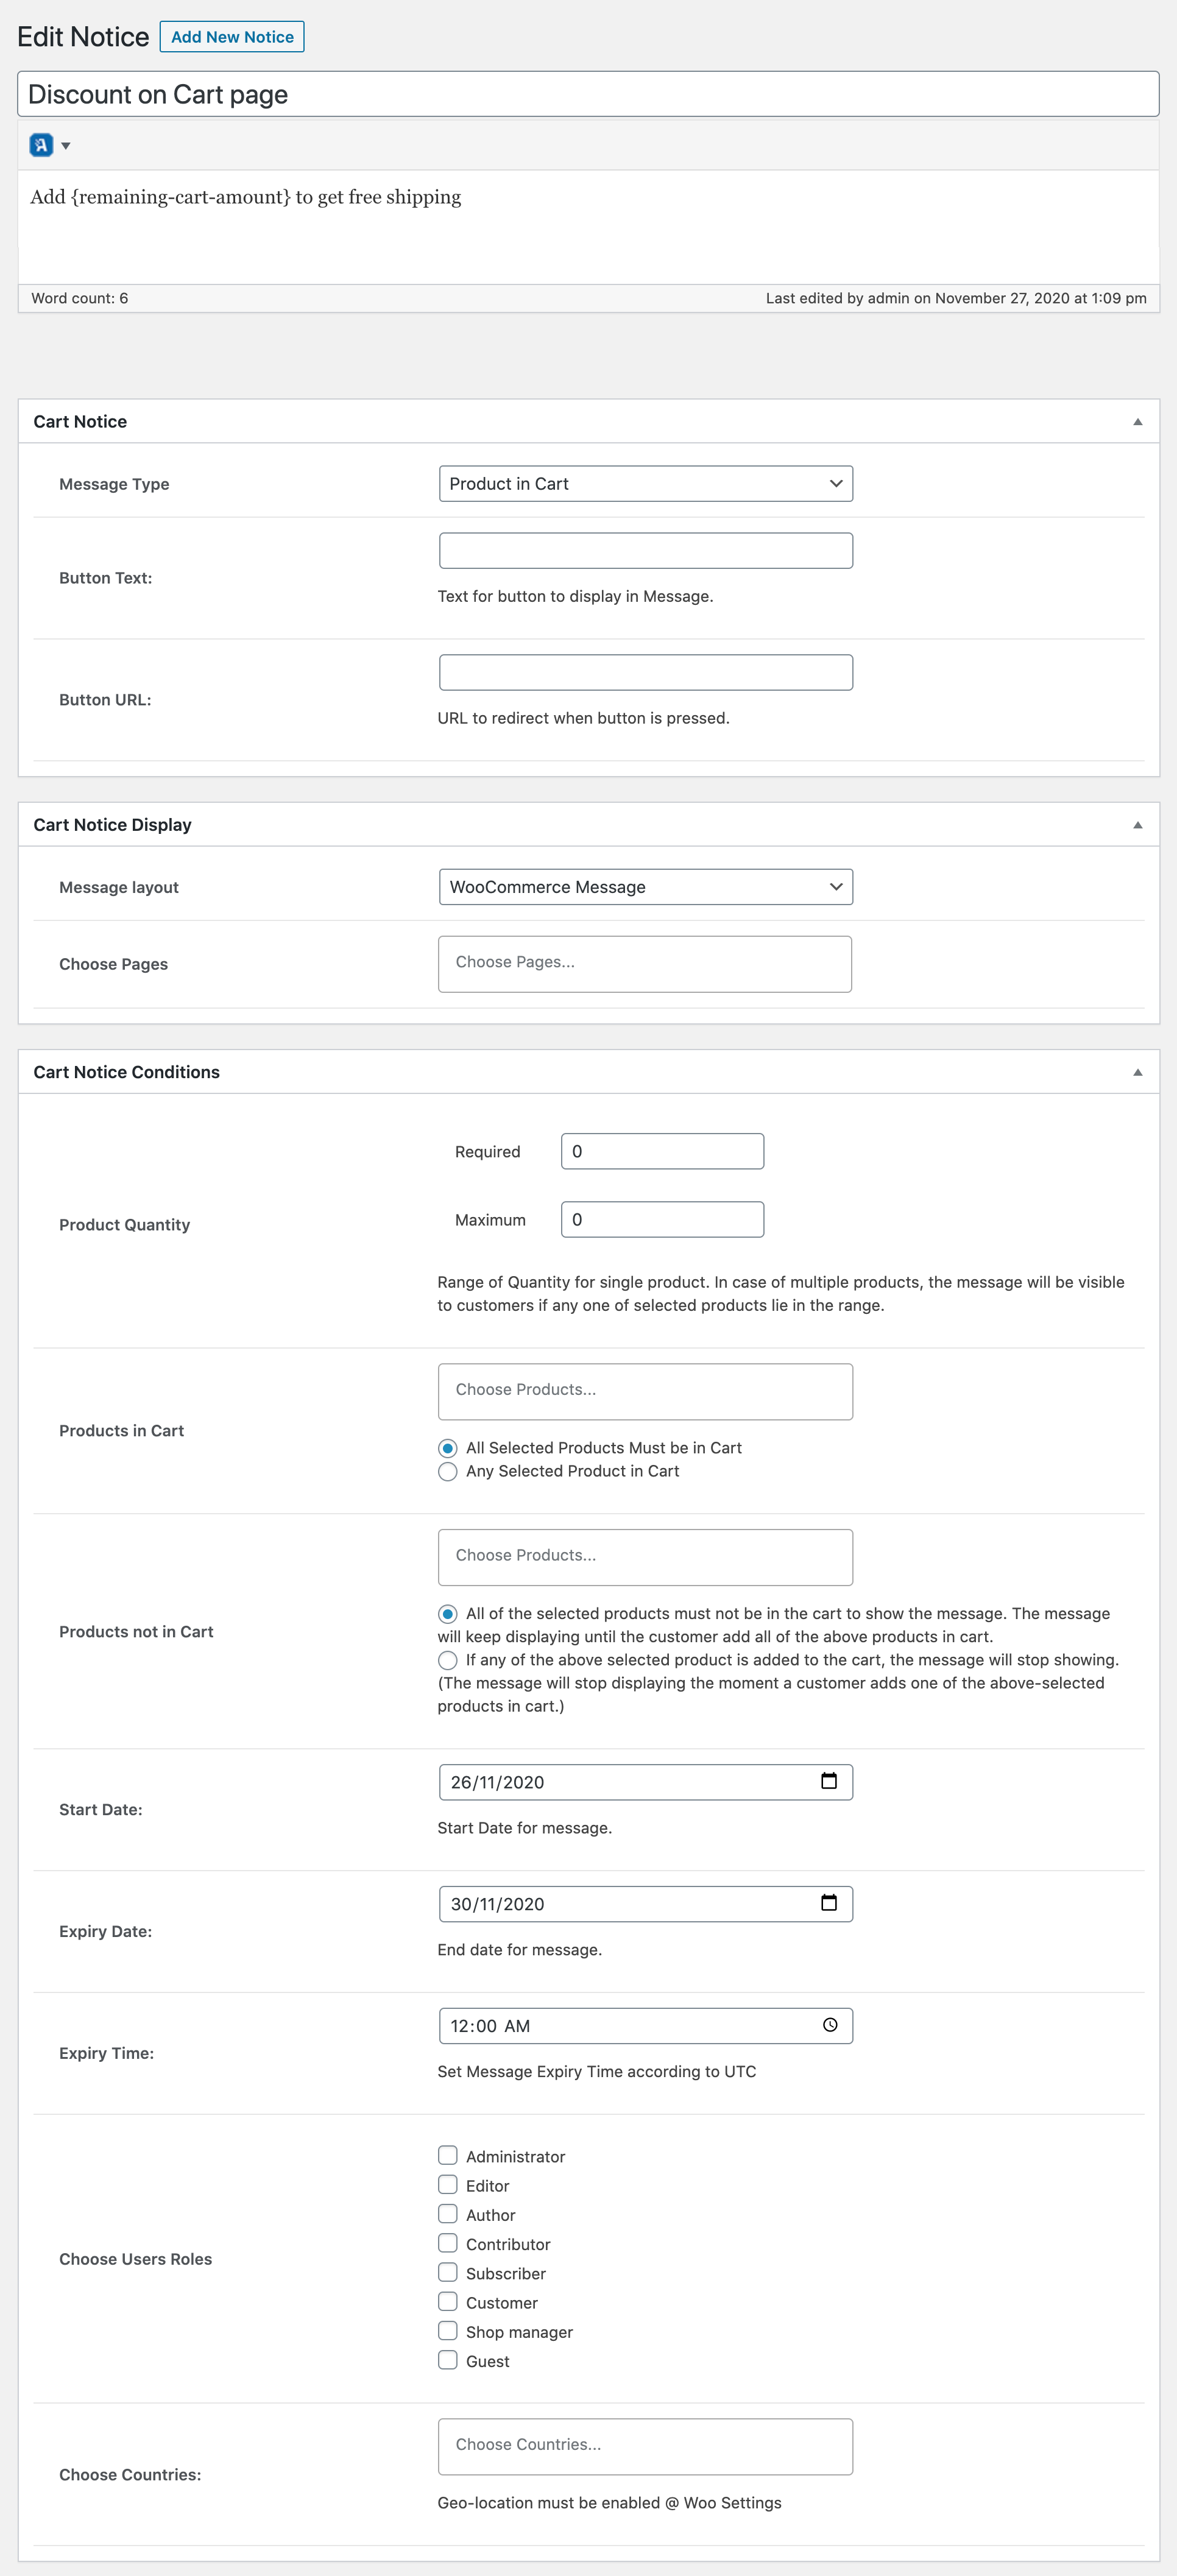Open the Message Type dropdown
Viewport: 1177px width, 2576px height.
click(645, 483)
